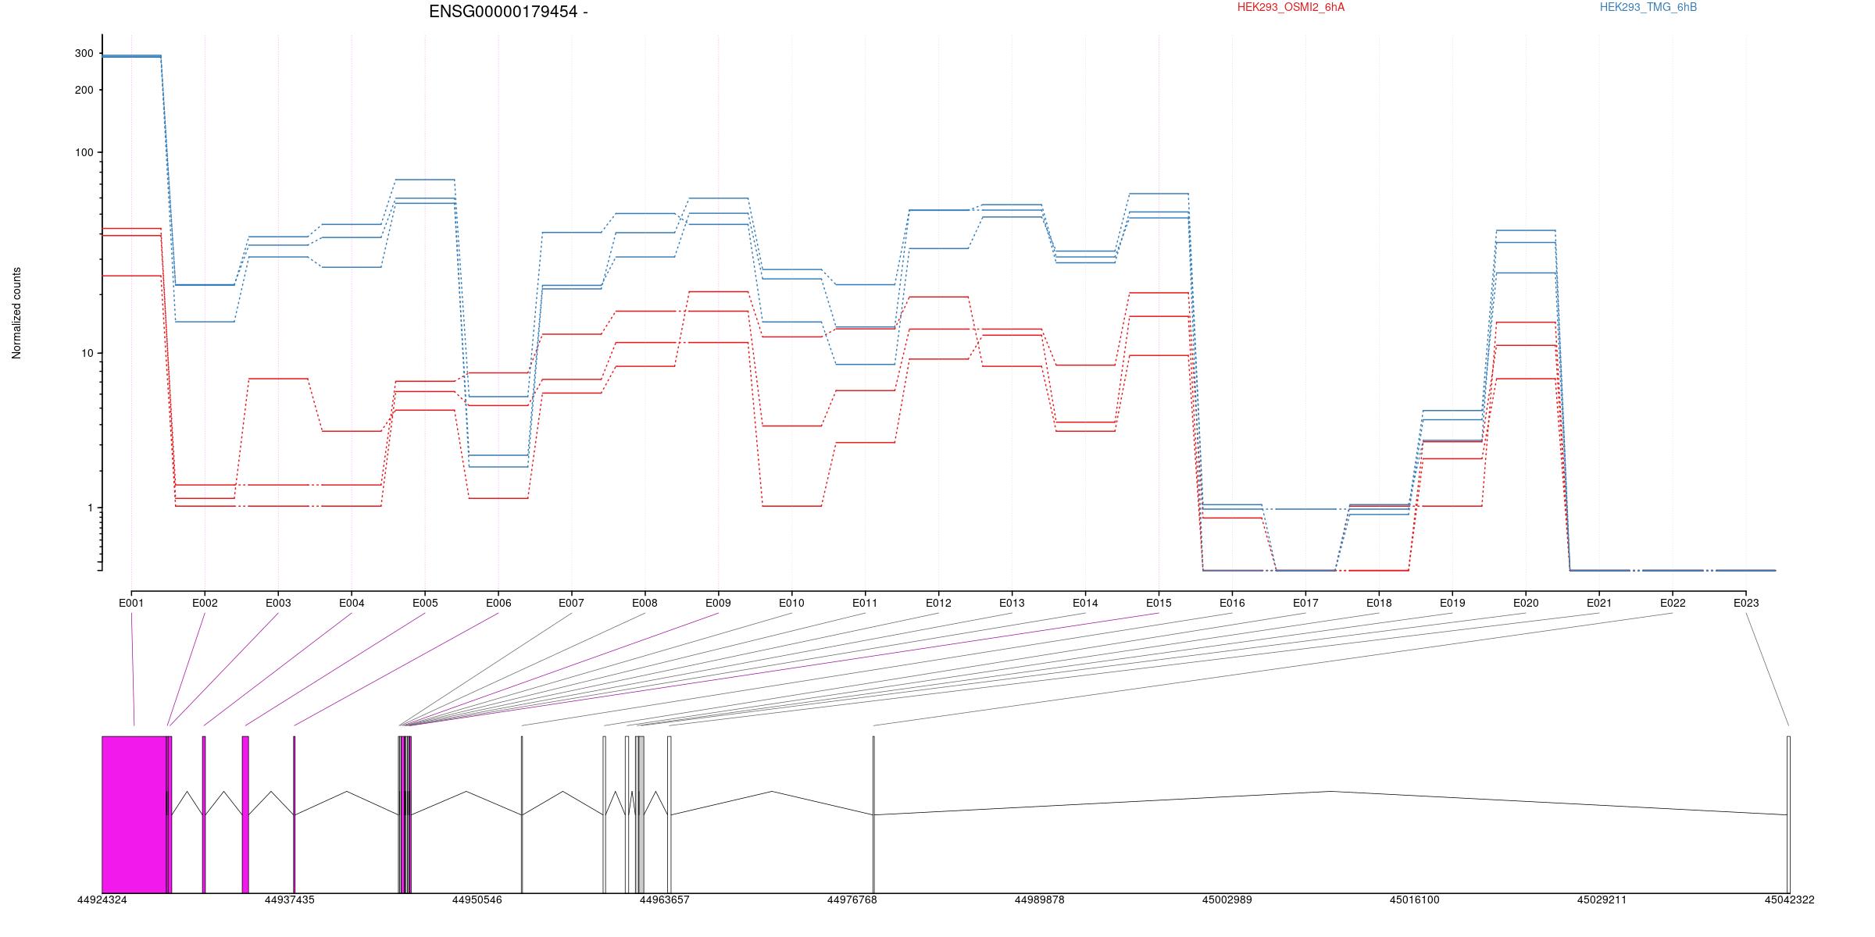Click exon label E019

click(1452, 603)
